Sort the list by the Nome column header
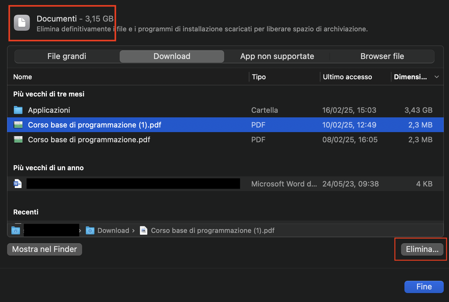The image size is (449, 302). (x=23, y=77)
